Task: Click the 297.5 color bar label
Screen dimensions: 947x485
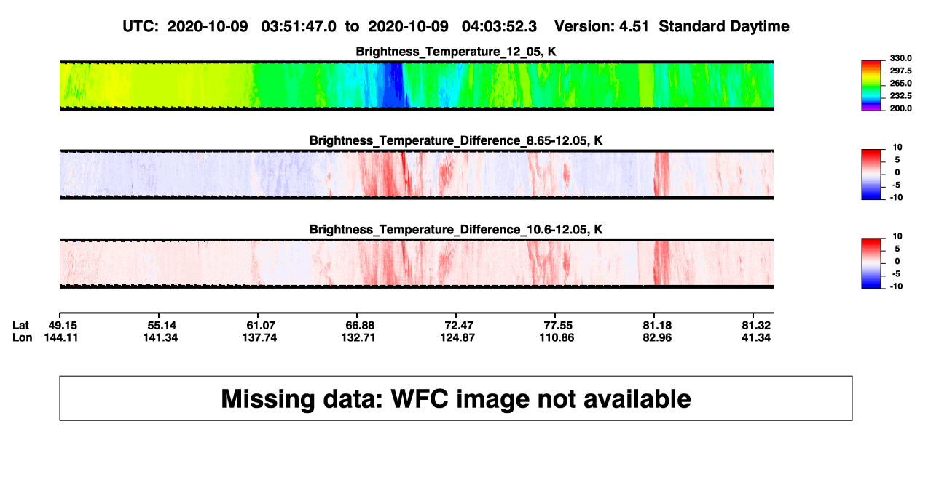Action: [903, 71]
